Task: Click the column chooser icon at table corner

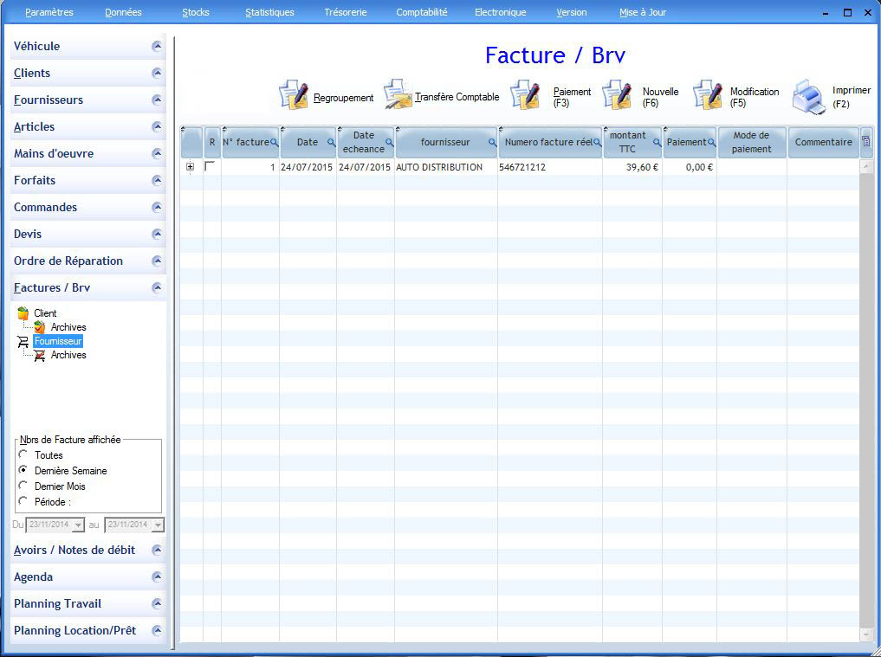Action: click(866, 141)
